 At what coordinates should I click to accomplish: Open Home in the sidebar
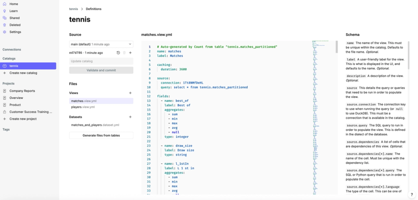pyautogui.click(x=14, y=4)
